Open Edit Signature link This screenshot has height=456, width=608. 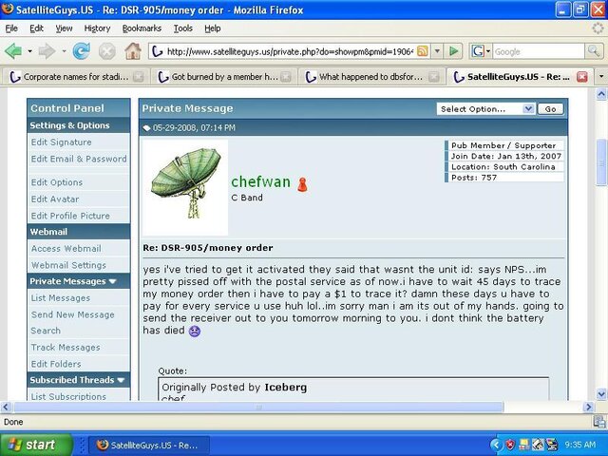point(61,142)
